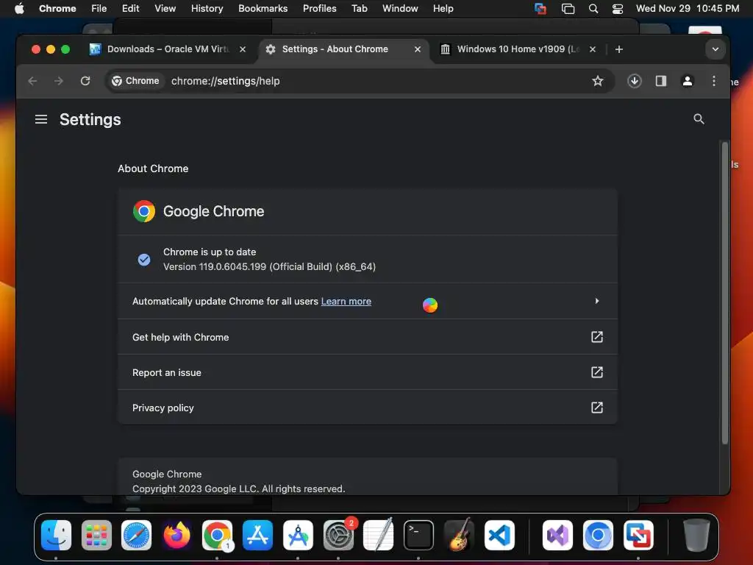Go back with the back arrow
Screen dimensions: 753x565
[x=32, y=81]
